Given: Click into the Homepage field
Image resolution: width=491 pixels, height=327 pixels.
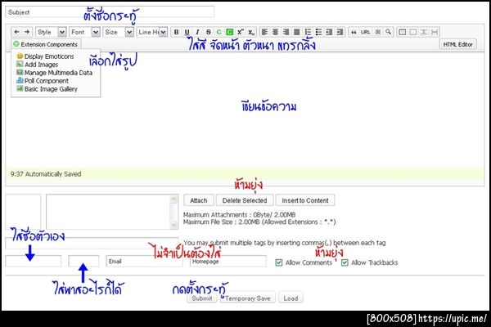Looking at the screenshot, I should click(x=228, y=262).
